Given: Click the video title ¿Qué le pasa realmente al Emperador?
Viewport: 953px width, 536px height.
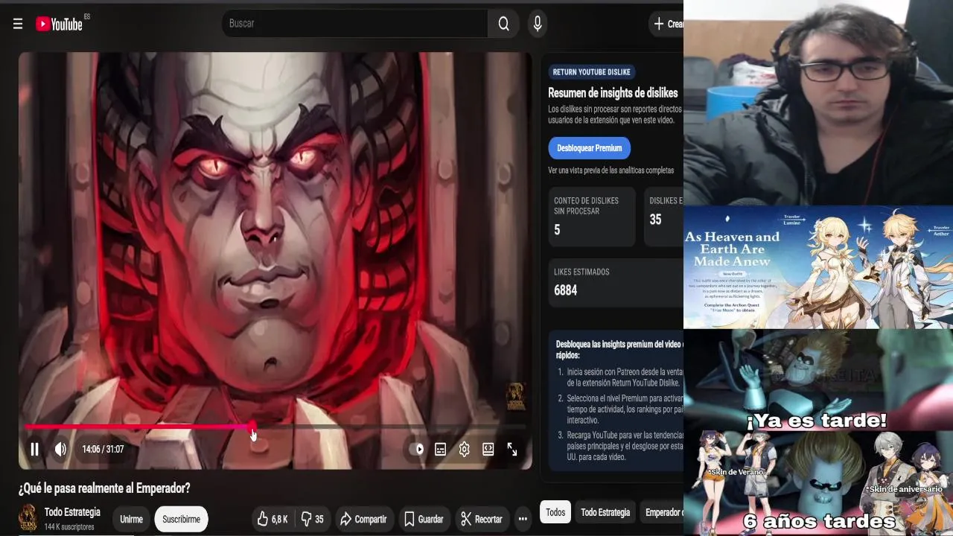Looking at the screenshot, I should [x=104, y=488].
